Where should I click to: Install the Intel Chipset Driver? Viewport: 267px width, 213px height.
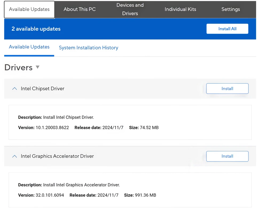point(227,89)
